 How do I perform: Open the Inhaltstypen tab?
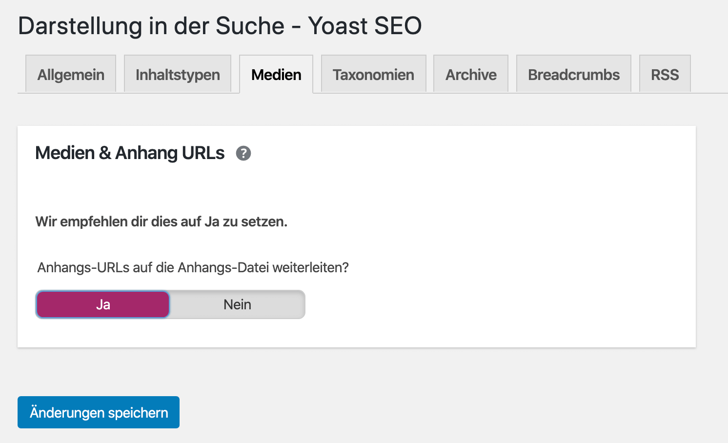[x=178, y=74]
